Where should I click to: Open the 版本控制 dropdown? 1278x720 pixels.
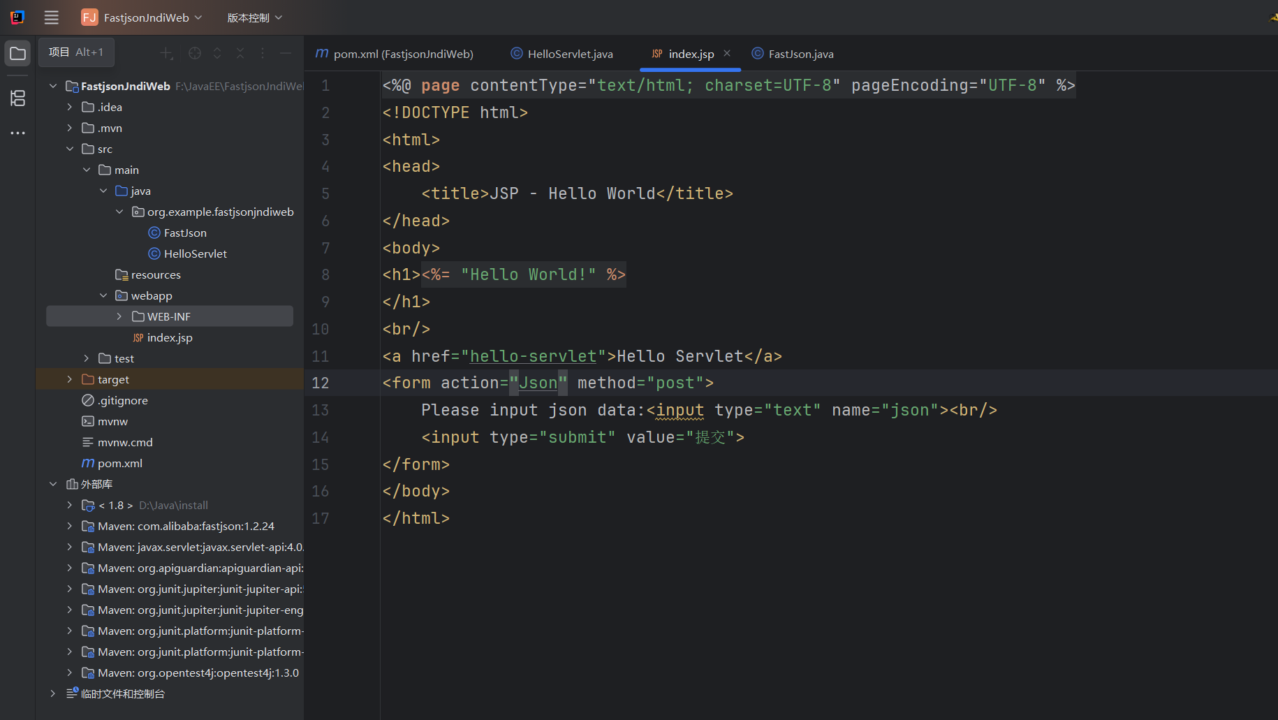254,17
